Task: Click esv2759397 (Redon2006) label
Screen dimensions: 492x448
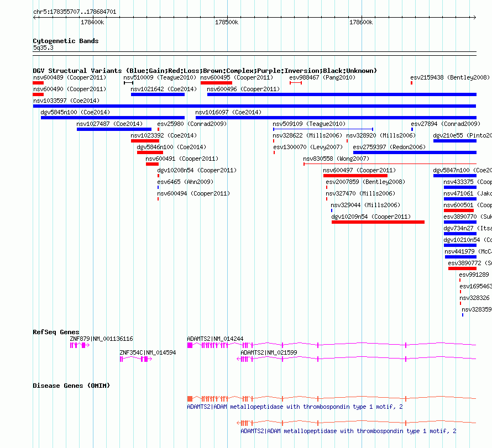Action: [389, 147]
